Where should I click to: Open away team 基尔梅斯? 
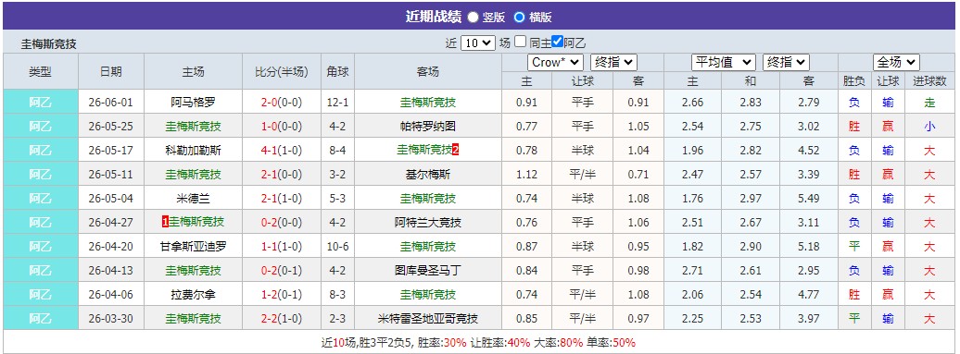click(x=427, y=175)
